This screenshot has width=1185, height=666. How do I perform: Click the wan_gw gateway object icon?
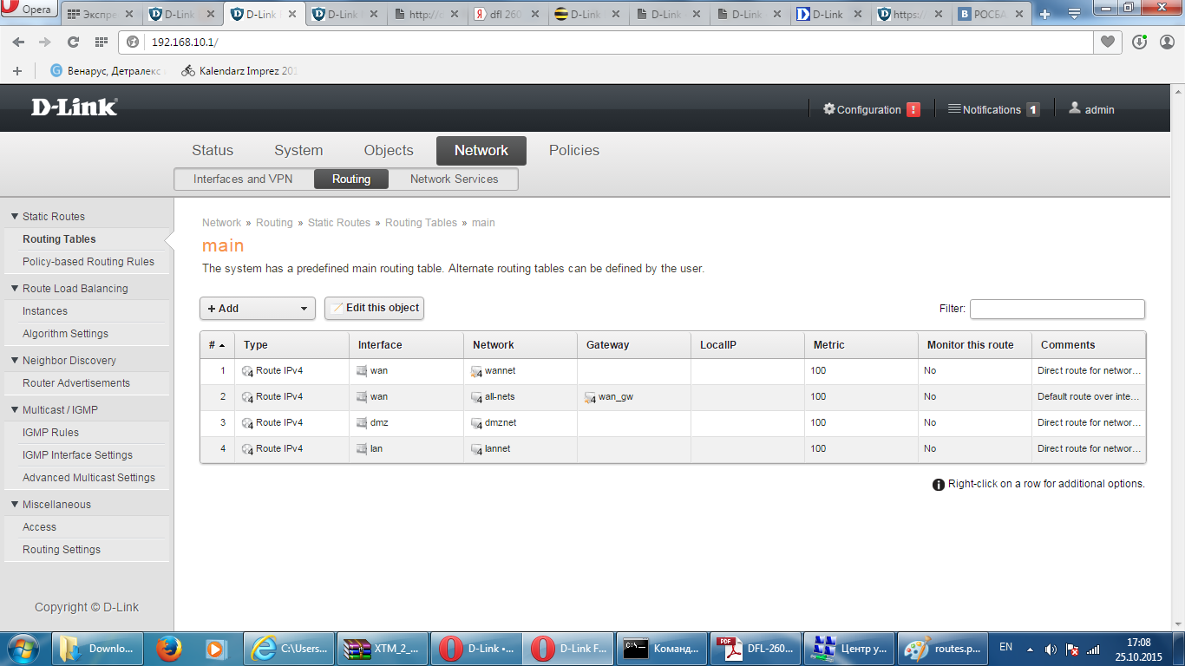coord(590,397)
